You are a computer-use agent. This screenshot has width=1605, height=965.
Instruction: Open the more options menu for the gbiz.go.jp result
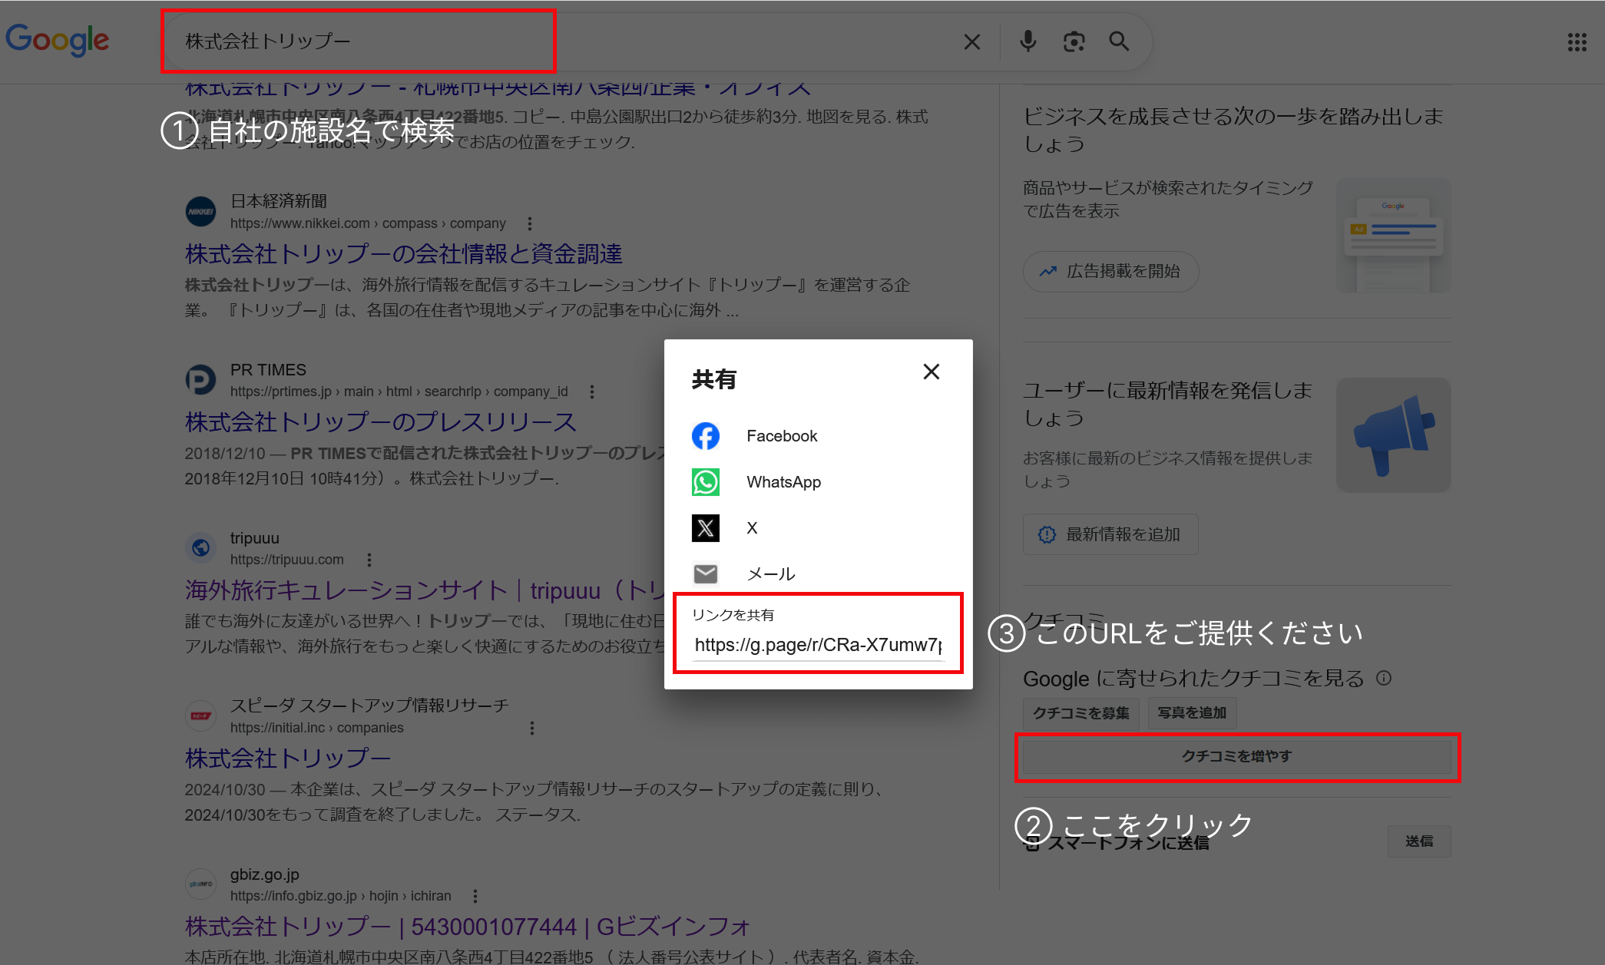[475, 896]
